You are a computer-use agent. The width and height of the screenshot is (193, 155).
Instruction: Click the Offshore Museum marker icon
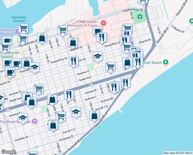17,32
